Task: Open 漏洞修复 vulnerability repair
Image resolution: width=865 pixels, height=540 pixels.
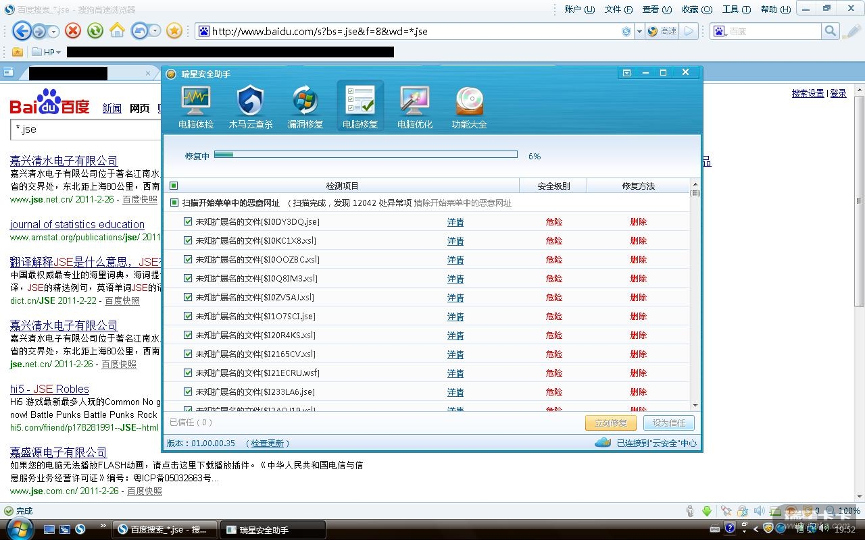Action: pyautogui.click(x=305, y=107)
